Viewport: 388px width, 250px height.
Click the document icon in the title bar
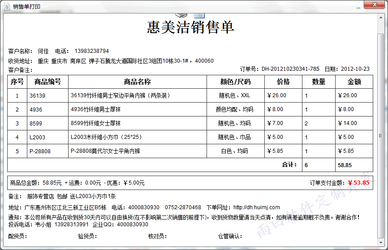pos(7,7)
